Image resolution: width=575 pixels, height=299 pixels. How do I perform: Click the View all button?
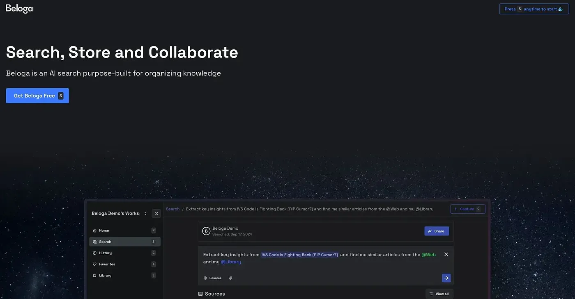click(x=439, y=294)
